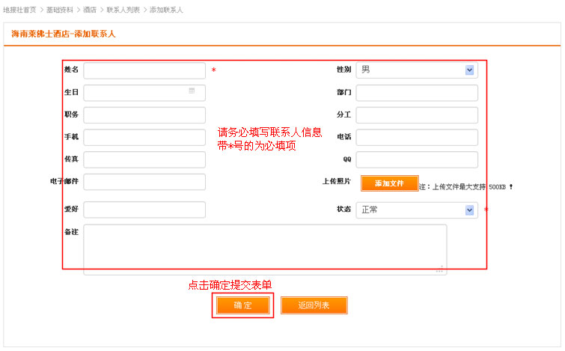Screen dimensions: 565x351
Task: Click the 返回列表 button
Action: 314,305
